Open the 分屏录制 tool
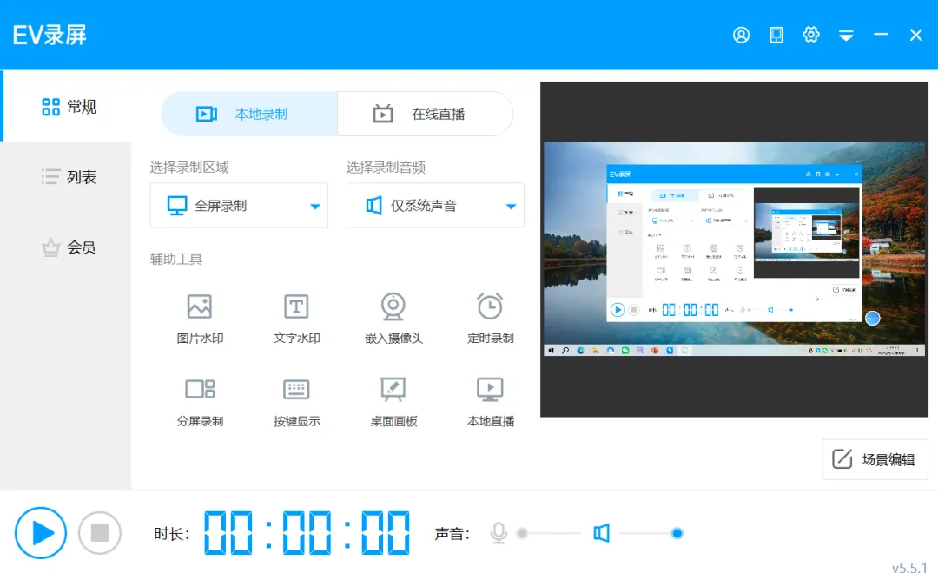Image resolution: width=938 pixels, height=573 pixels. point(200,402)
